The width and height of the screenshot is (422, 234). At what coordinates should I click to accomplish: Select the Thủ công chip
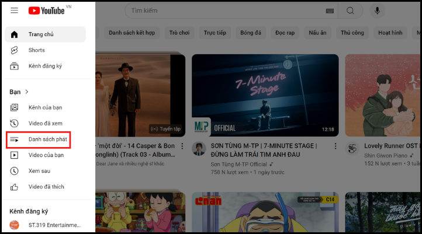352,33
